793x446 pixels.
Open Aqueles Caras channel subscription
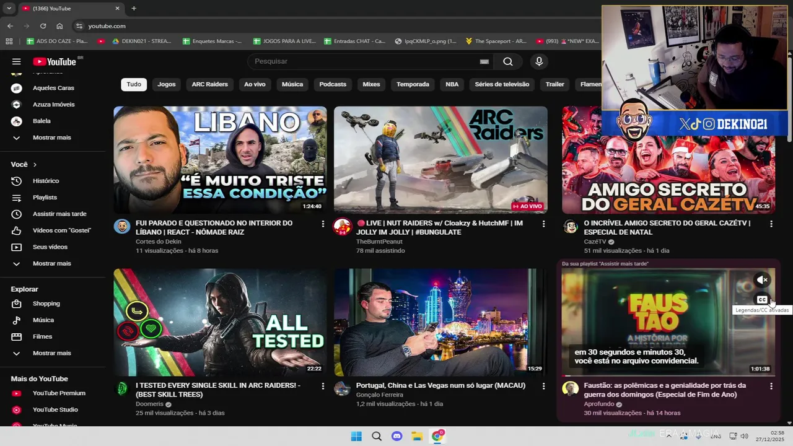tap(53, 88)
